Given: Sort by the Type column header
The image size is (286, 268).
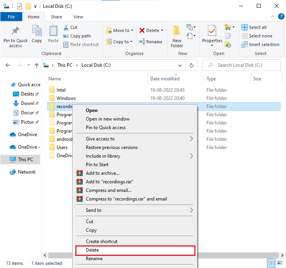Looking at the screenshot, I should click(211, 79).
